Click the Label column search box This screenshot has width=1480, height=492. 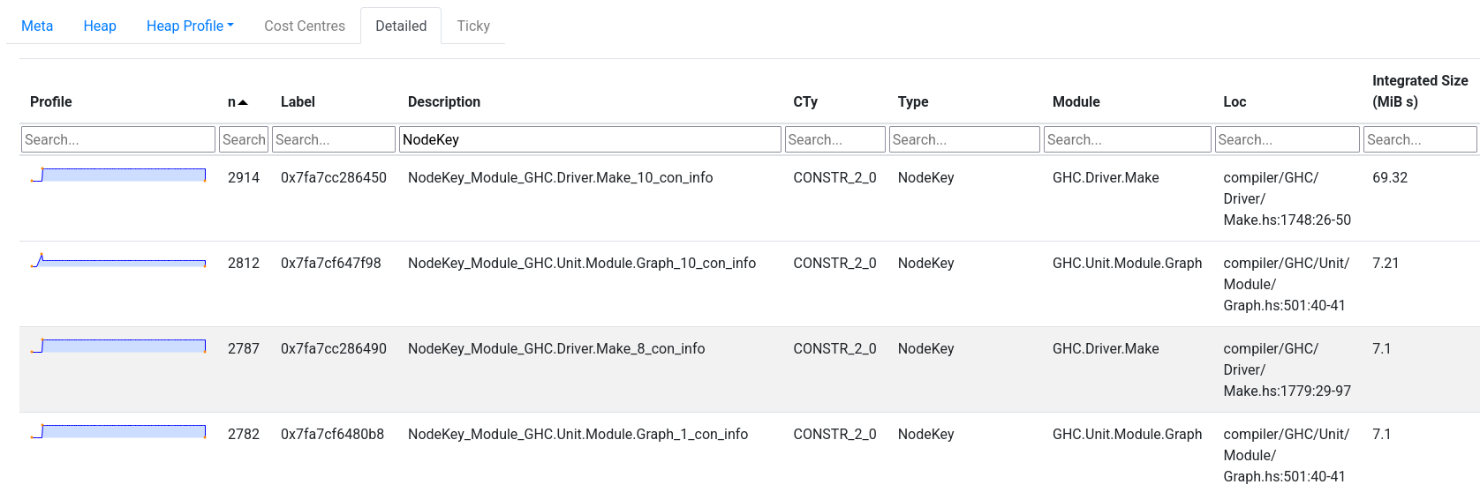[x=334, y=139]
